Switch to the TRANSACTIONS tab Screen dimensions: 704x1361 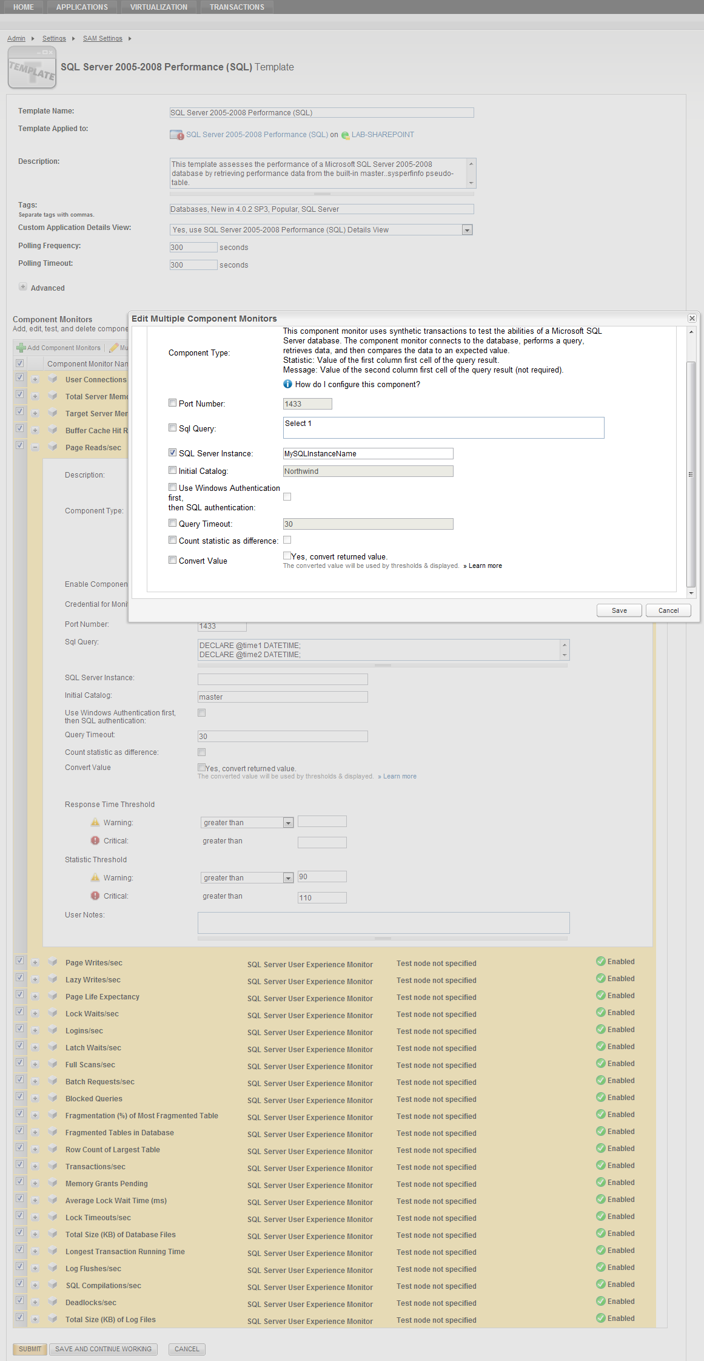237,7
